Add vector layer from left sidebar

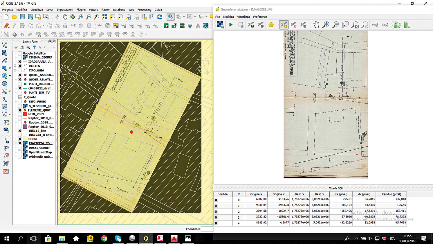5,45
